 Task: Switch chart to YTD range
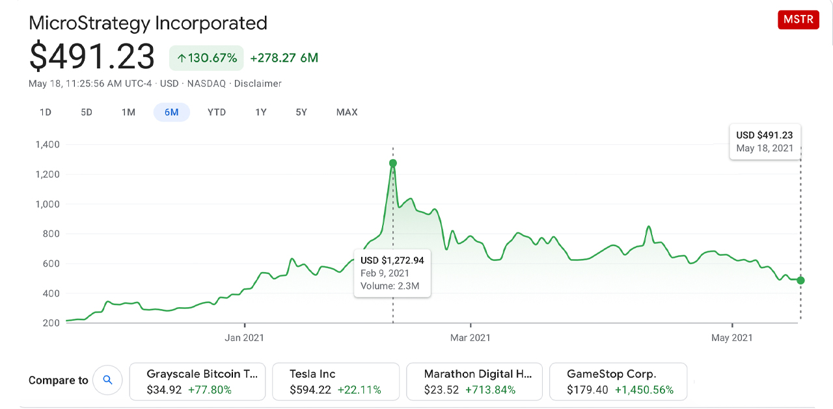click(x=217, y=112)
